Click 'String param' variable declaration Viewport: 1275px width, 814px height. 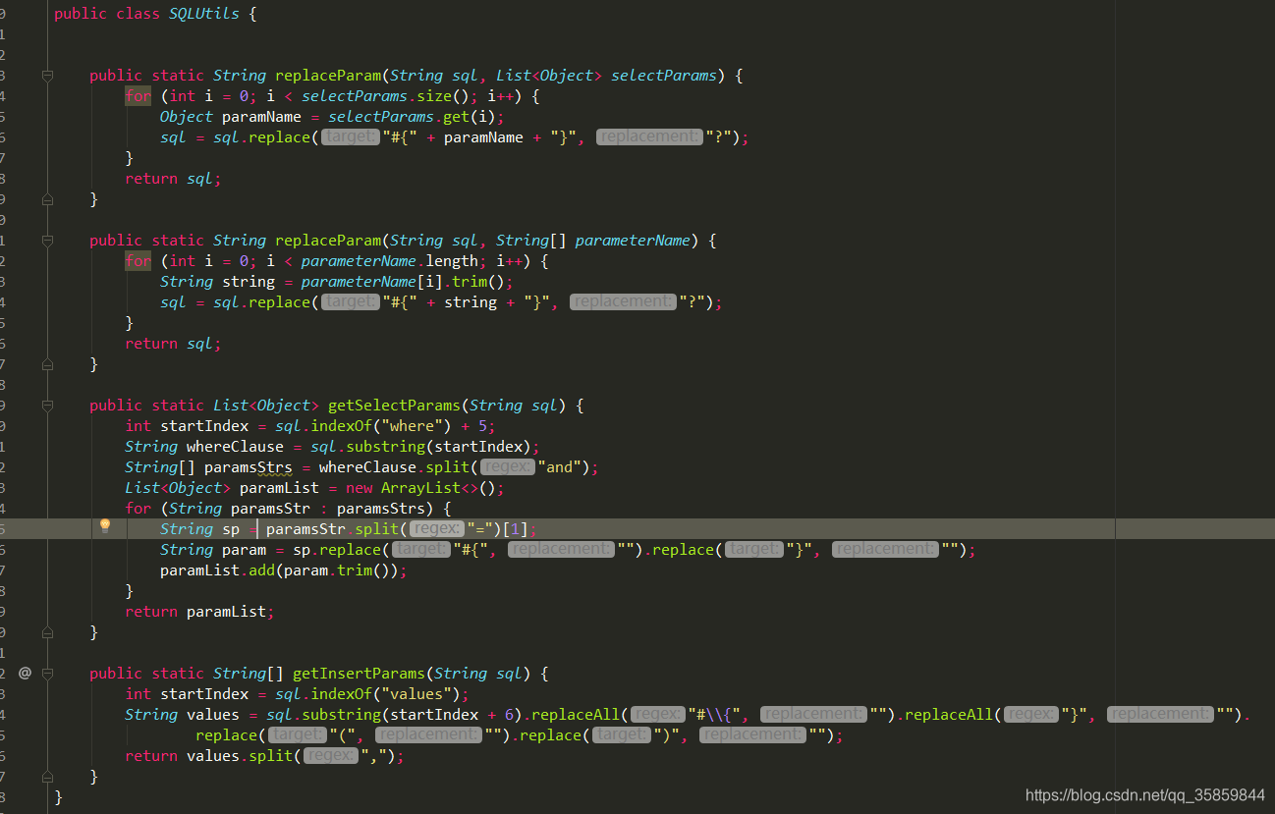[x=213, y=550]
